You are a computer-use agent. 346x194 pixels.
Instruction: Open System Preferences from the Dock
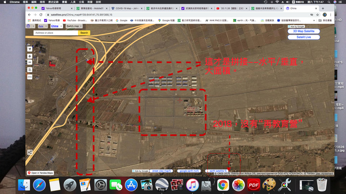pyautogui.click(x=100, y=185)
